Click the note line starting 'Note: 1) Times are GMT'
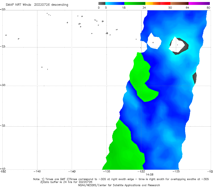 point(121,179)
